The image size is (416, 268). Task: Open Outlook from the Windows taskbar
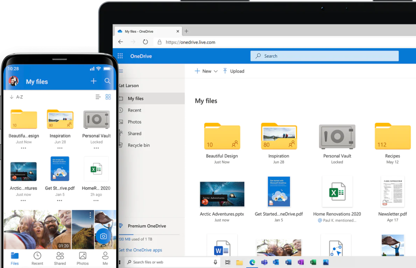coord(276,262)
